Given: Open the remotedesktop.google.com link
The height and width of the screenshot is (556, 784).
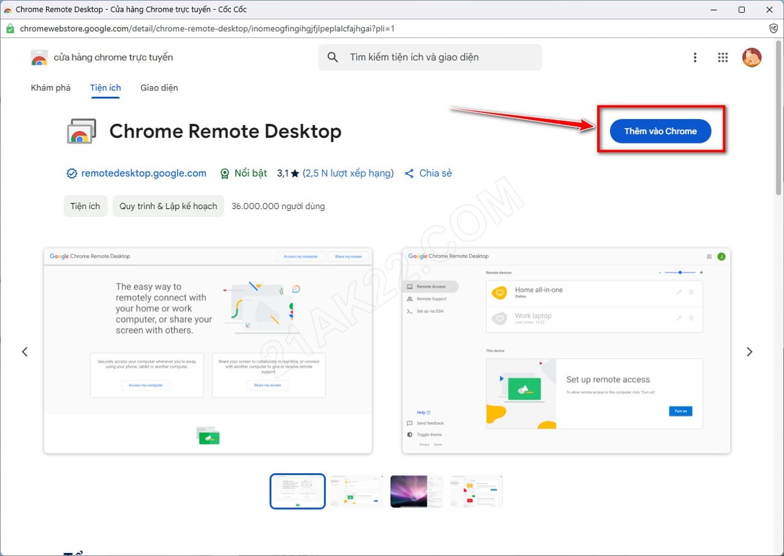Looking at the screenshot, I should [144, 173].
